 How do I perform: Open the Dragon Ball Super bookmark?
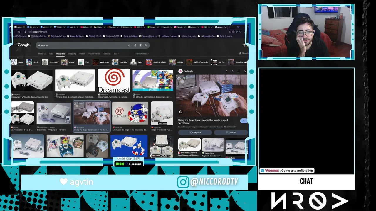click(75, 36)
